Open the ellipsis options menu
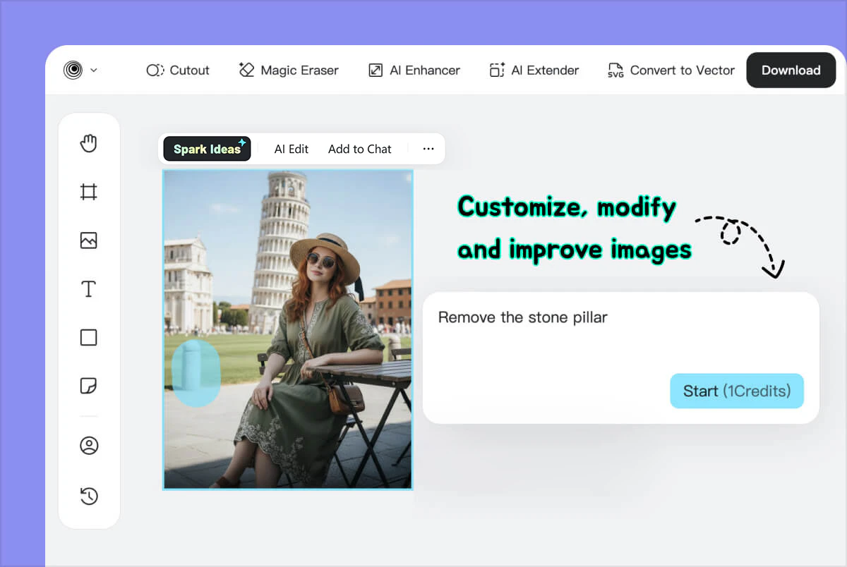Image resolution: width=847 pixels, height=567 pixels. point(428,149)
